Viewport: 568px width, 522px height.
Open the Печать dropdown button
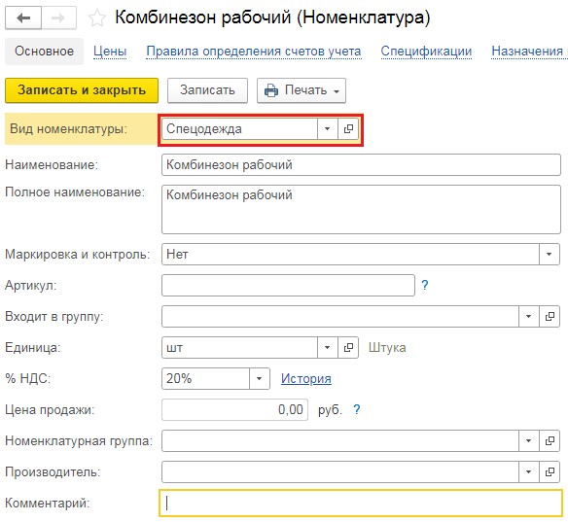click(x=302, y=90)
